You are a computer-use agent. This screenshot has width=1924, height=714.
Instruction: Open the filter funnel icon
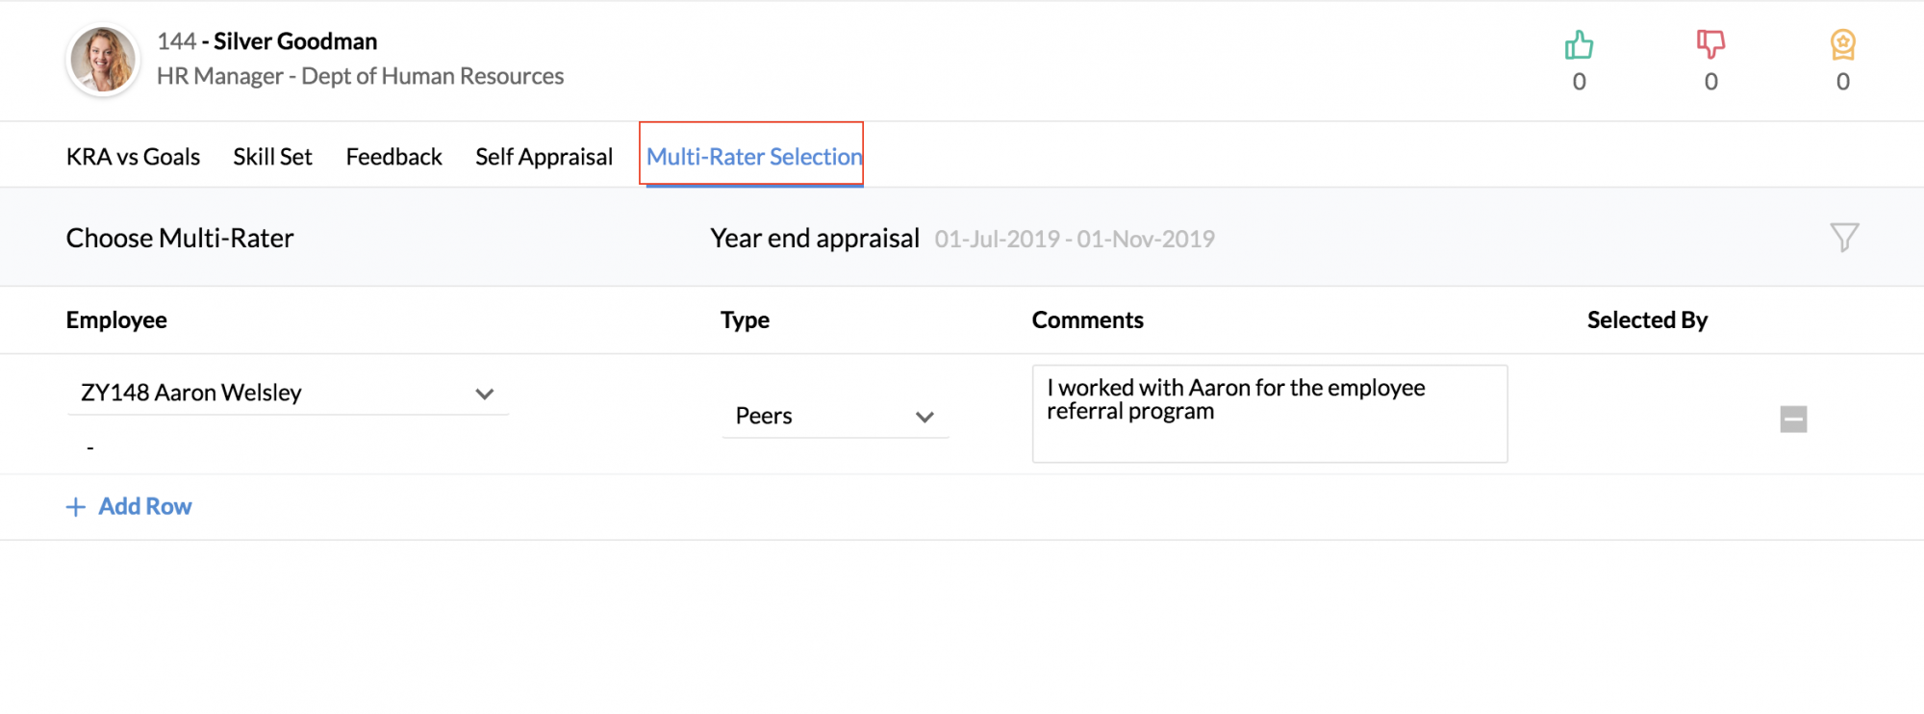tap(1844, 237)
